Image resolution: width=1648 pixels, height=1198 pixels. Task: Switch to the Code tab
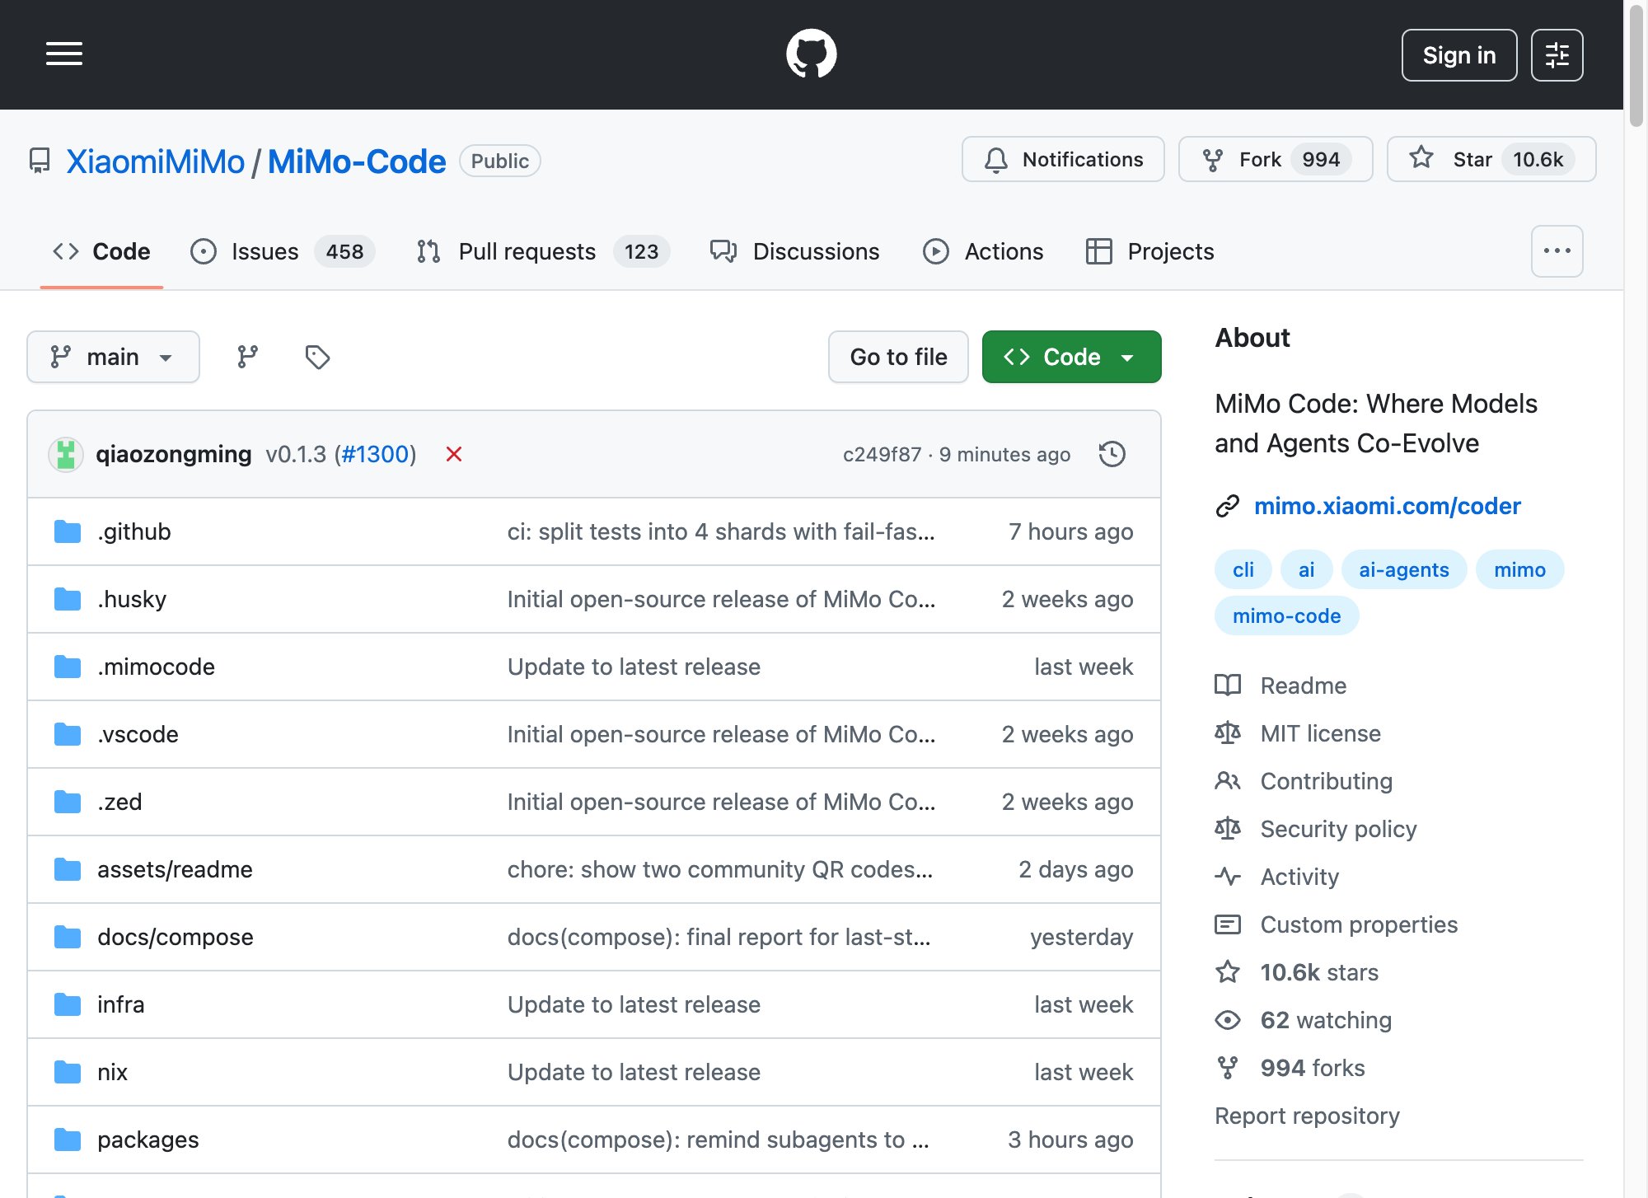click(x=101, y=251)
